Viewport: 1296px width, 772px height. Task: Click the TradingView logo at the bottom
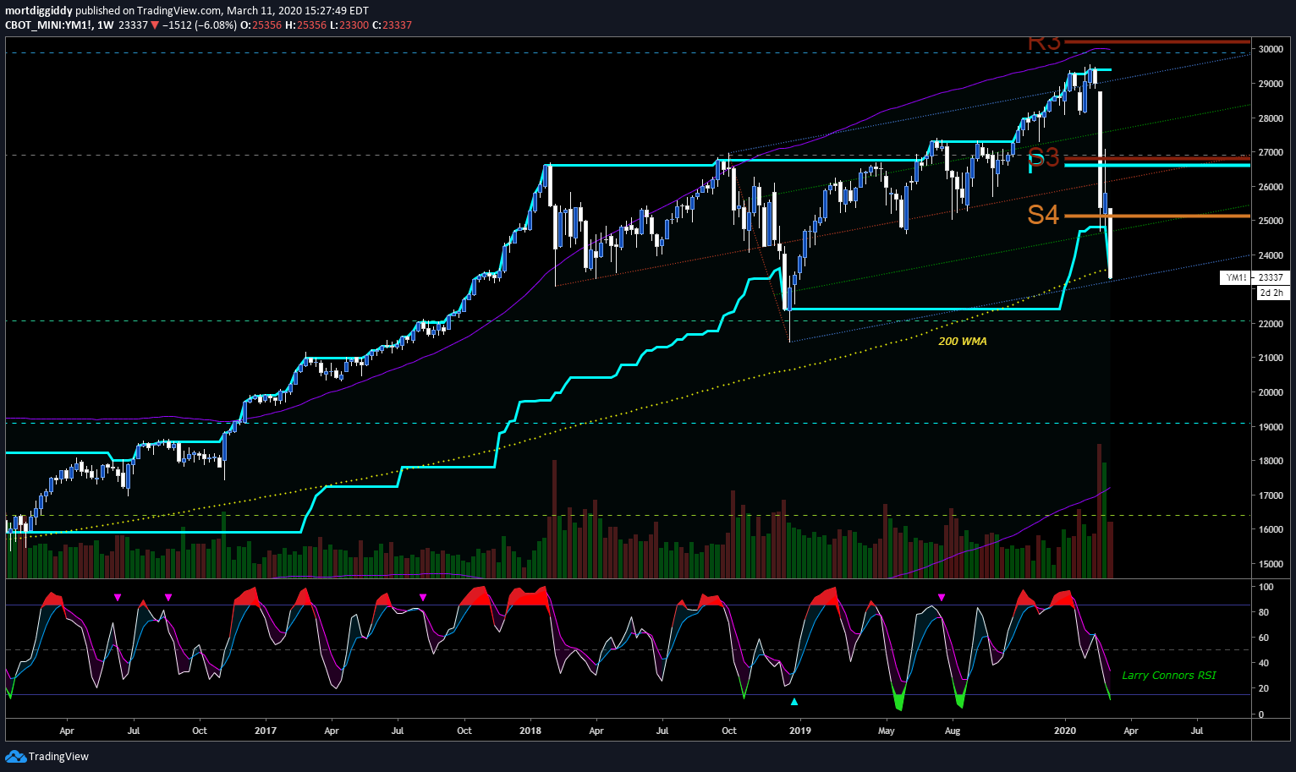click(x=47, y=756)
